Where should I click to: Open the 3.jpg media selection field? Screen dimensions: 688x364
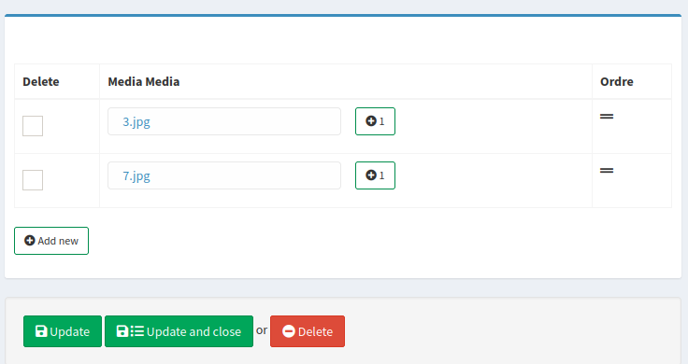click(224, 121)
